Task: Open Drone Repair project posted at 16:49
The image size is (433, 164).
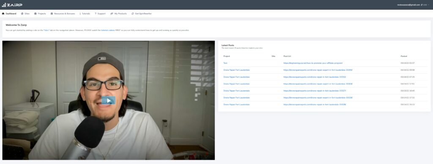Action: (x=236, y=91)
